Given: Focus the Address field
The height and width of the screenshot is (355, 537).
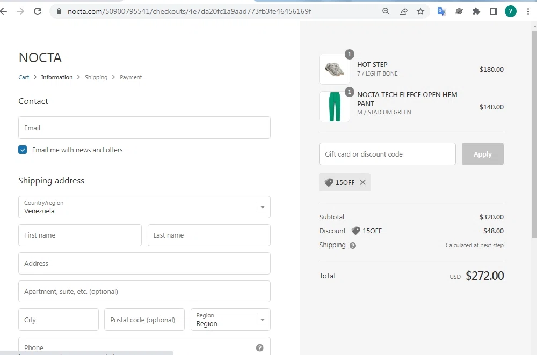Looking at the screenshot, I should (x=144, y=263).
